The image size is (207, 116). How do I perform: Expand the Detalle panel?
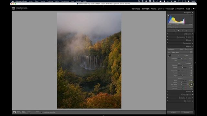click(192, 92)
